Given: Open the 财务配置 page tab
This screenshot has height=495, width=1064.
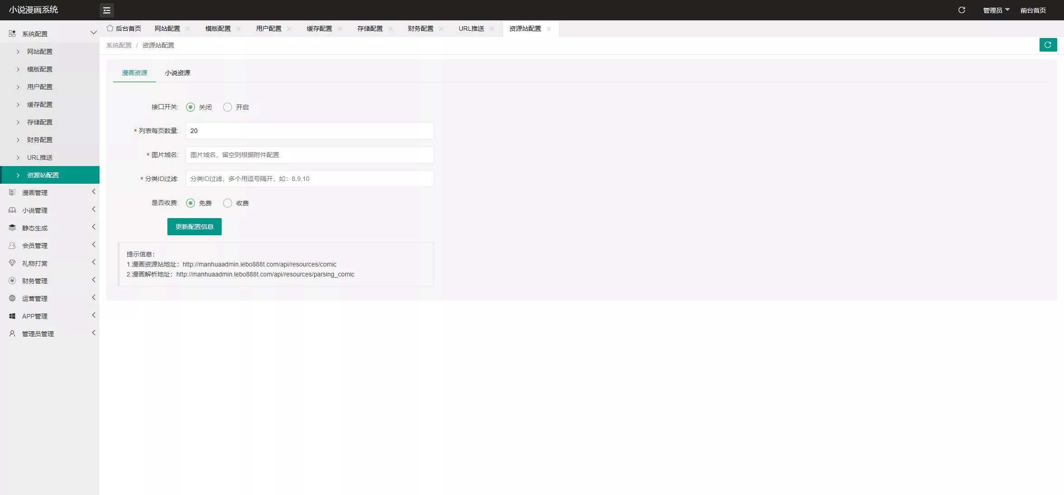Looking at the screenshot, I should coord(420,29).
